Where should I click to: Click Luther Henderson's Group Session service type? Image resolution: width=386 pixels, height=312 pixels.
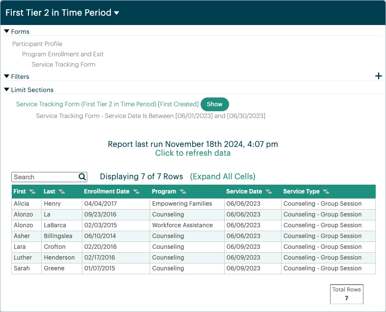click(x=329, y=258)
